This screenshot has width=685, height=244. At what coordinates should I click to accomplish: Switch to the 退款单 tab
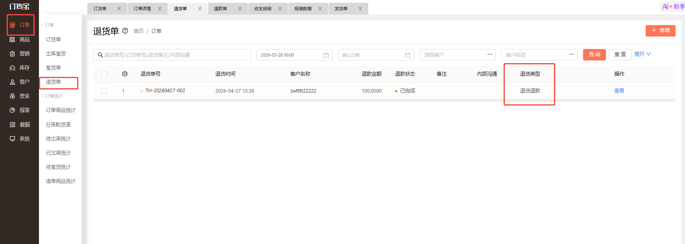[220, 9]
